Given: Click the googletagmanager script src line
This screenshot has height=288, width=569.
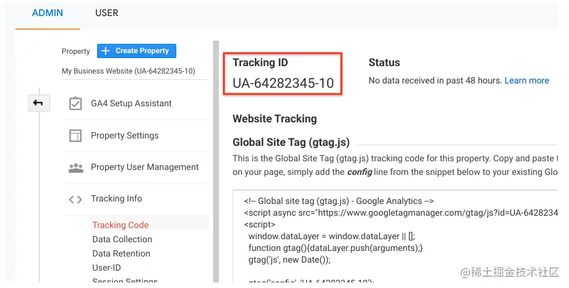Looking at the screenshot, I should tap(401, 213).
